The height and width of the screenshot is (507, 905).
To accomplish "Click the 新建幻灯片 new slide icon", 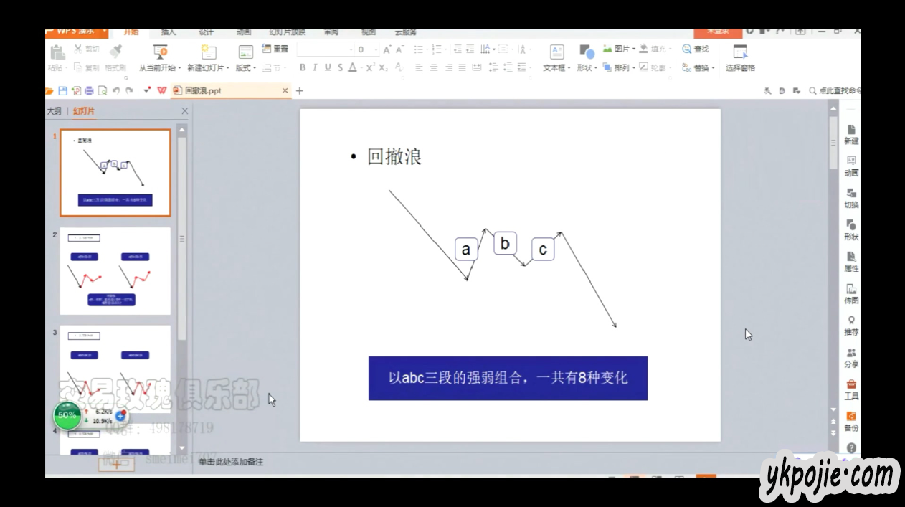I will 209,52.
